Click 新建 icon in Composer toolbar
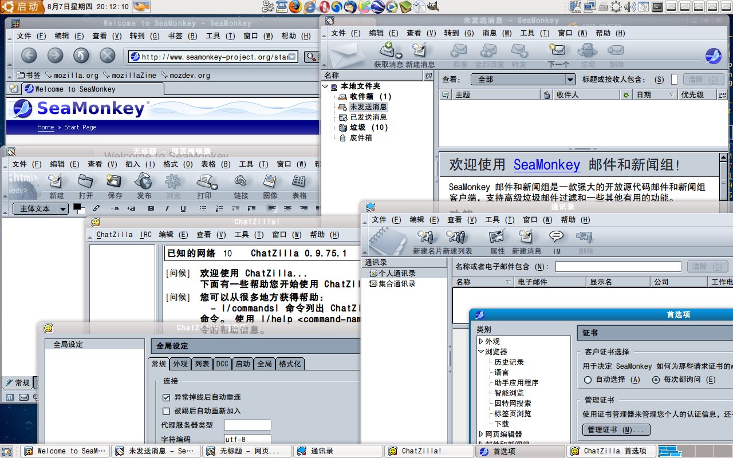The width and height of the screenshot is (733, 458). tap(56, 181)
